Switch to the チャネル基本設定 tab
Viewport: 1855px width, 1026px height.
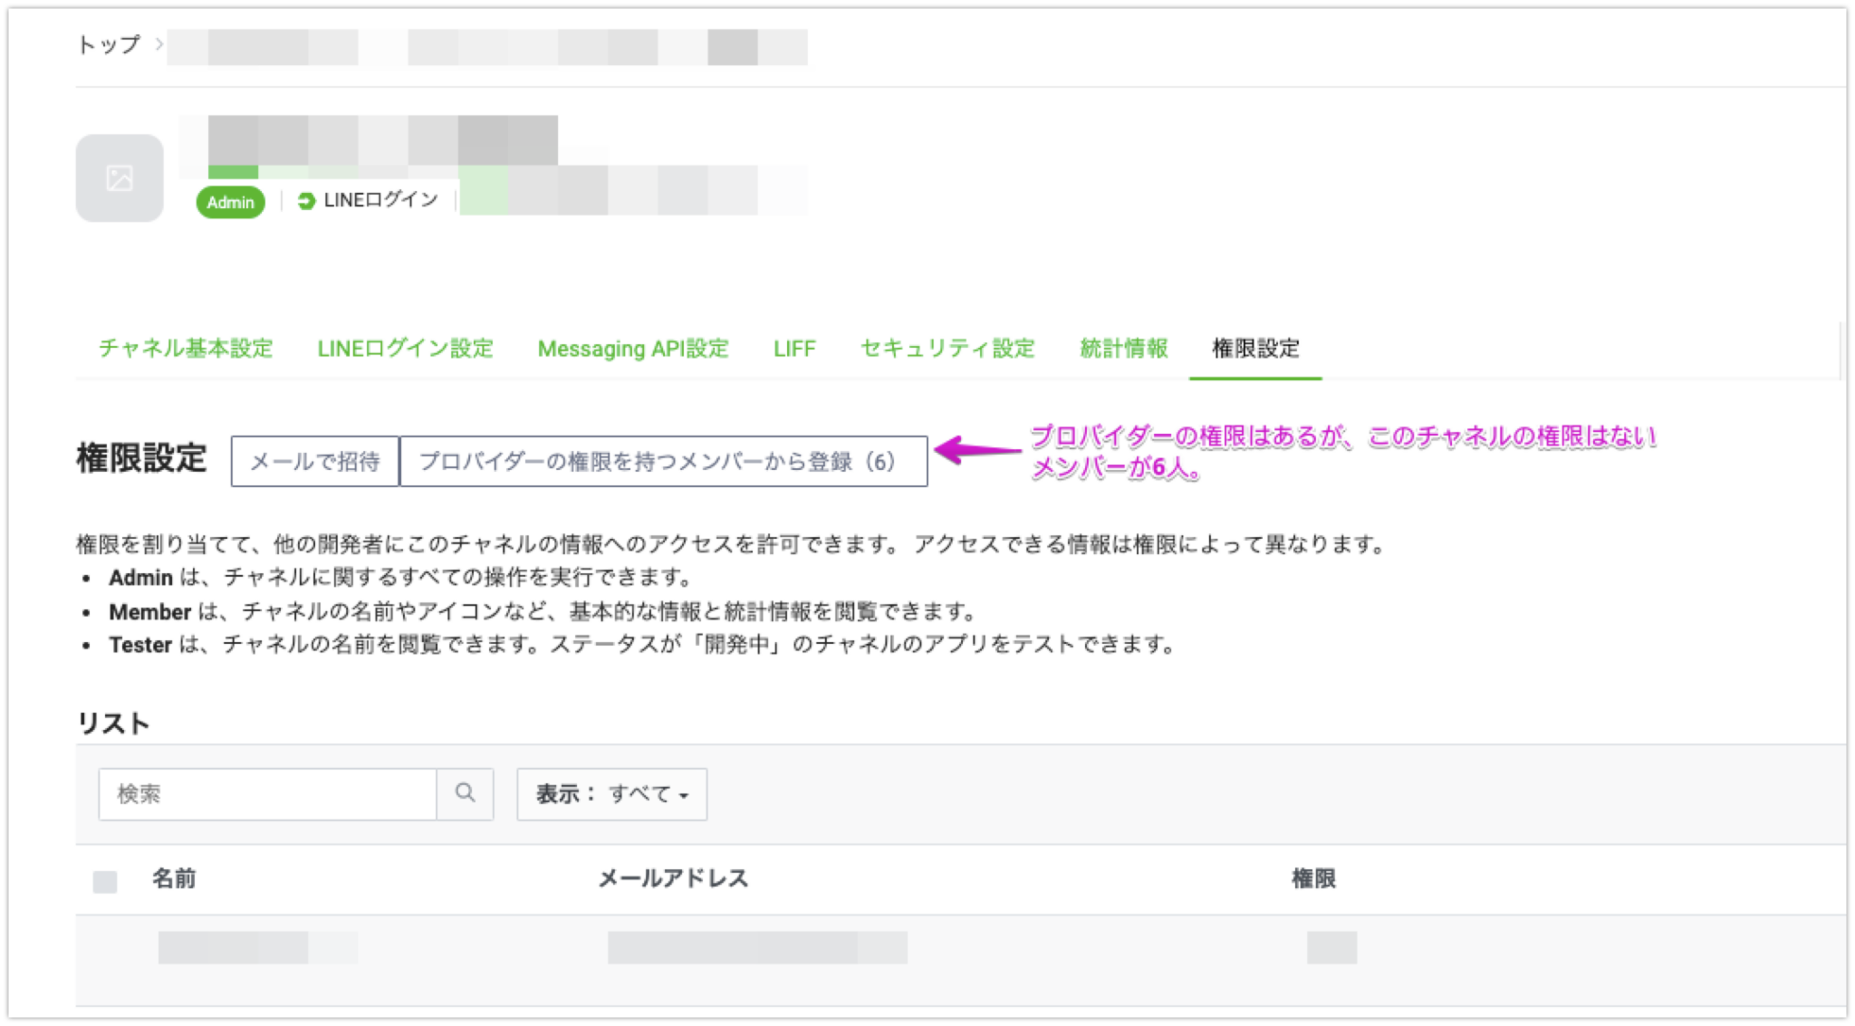186,350
